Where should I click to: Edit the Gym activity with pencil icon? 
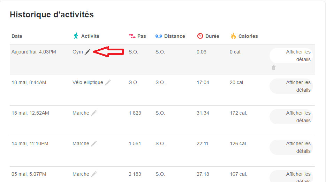pos(88,52)
